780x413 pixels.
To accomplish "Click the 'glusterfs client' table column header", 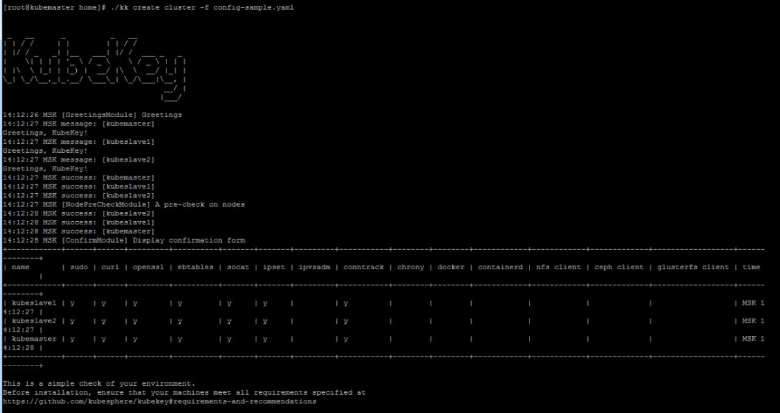I will 693,267.
